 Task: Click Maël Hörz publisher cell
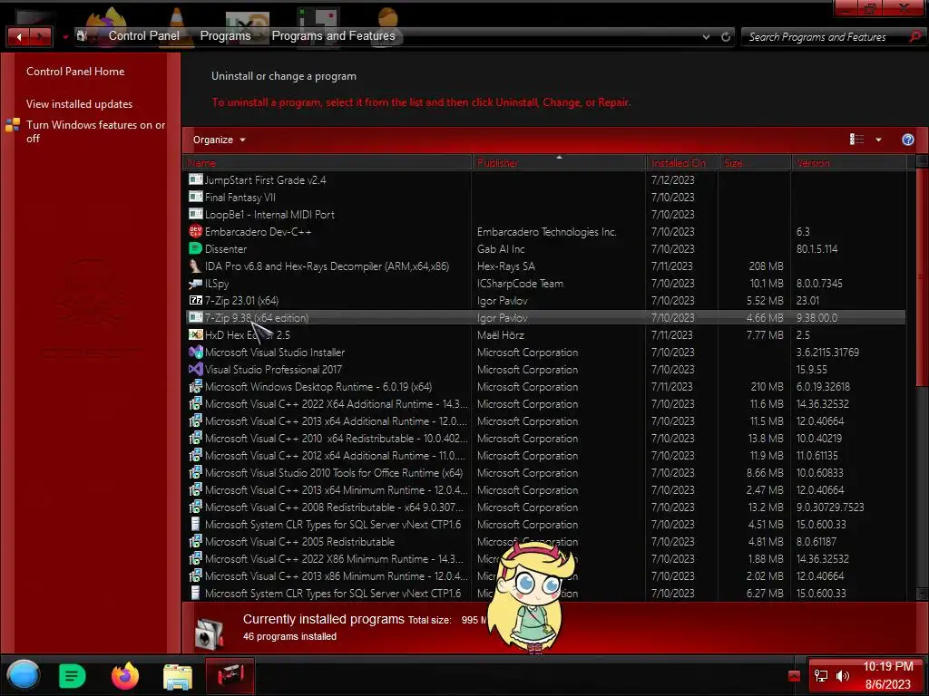point(501,335)
